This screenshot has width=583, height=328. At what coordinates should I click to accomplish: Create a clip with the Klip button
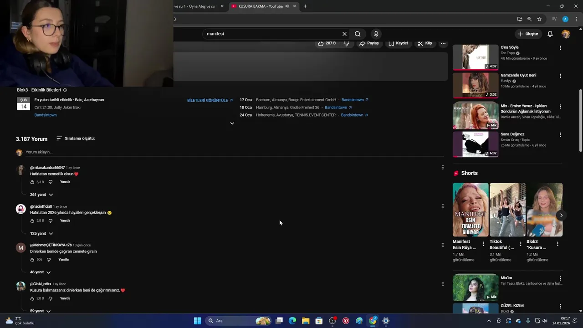coord(424,43)
